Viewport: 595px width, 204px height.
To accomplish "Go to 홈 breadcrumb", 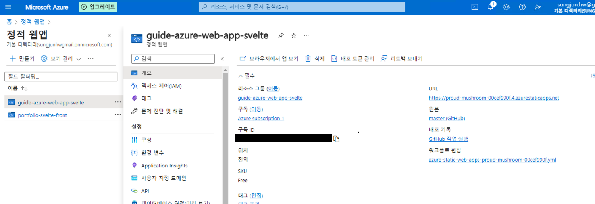I will click(9, 22).
